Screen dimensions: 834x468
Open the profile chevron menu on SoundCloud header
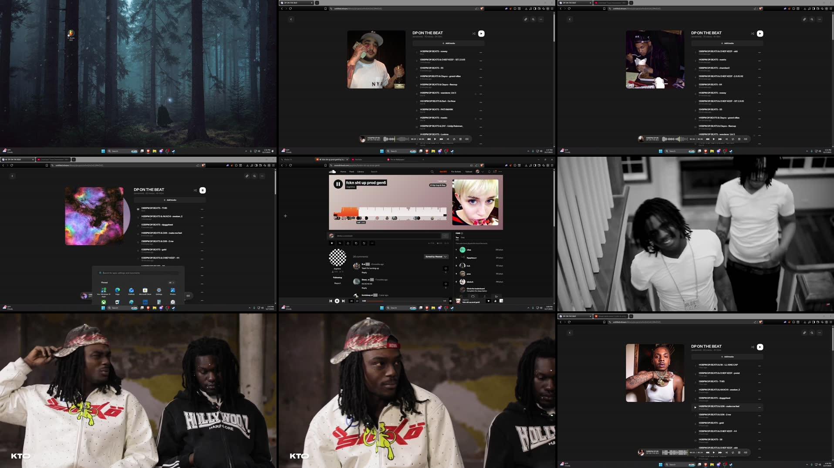point(483,172)
